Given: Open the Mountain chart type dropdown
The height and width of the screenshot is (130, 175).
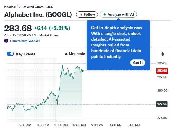Looking at the screenshot, I should pos(75,54).
